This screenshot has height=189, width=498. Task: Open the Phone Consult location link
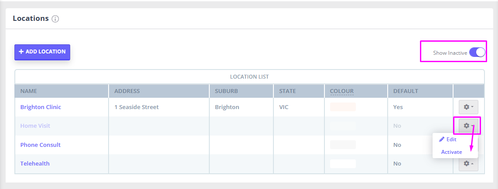(40, 145)
